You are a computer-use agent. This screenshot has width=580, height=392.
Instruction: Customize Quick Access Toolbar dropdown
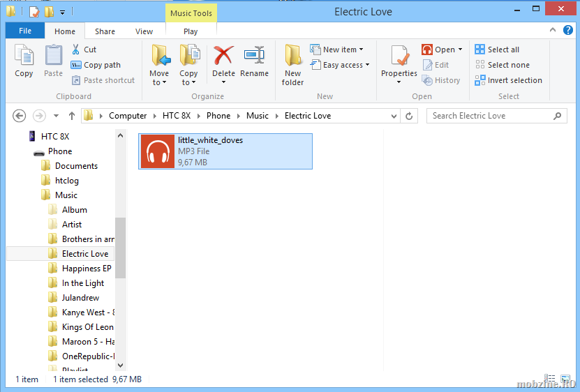[63, 13]
